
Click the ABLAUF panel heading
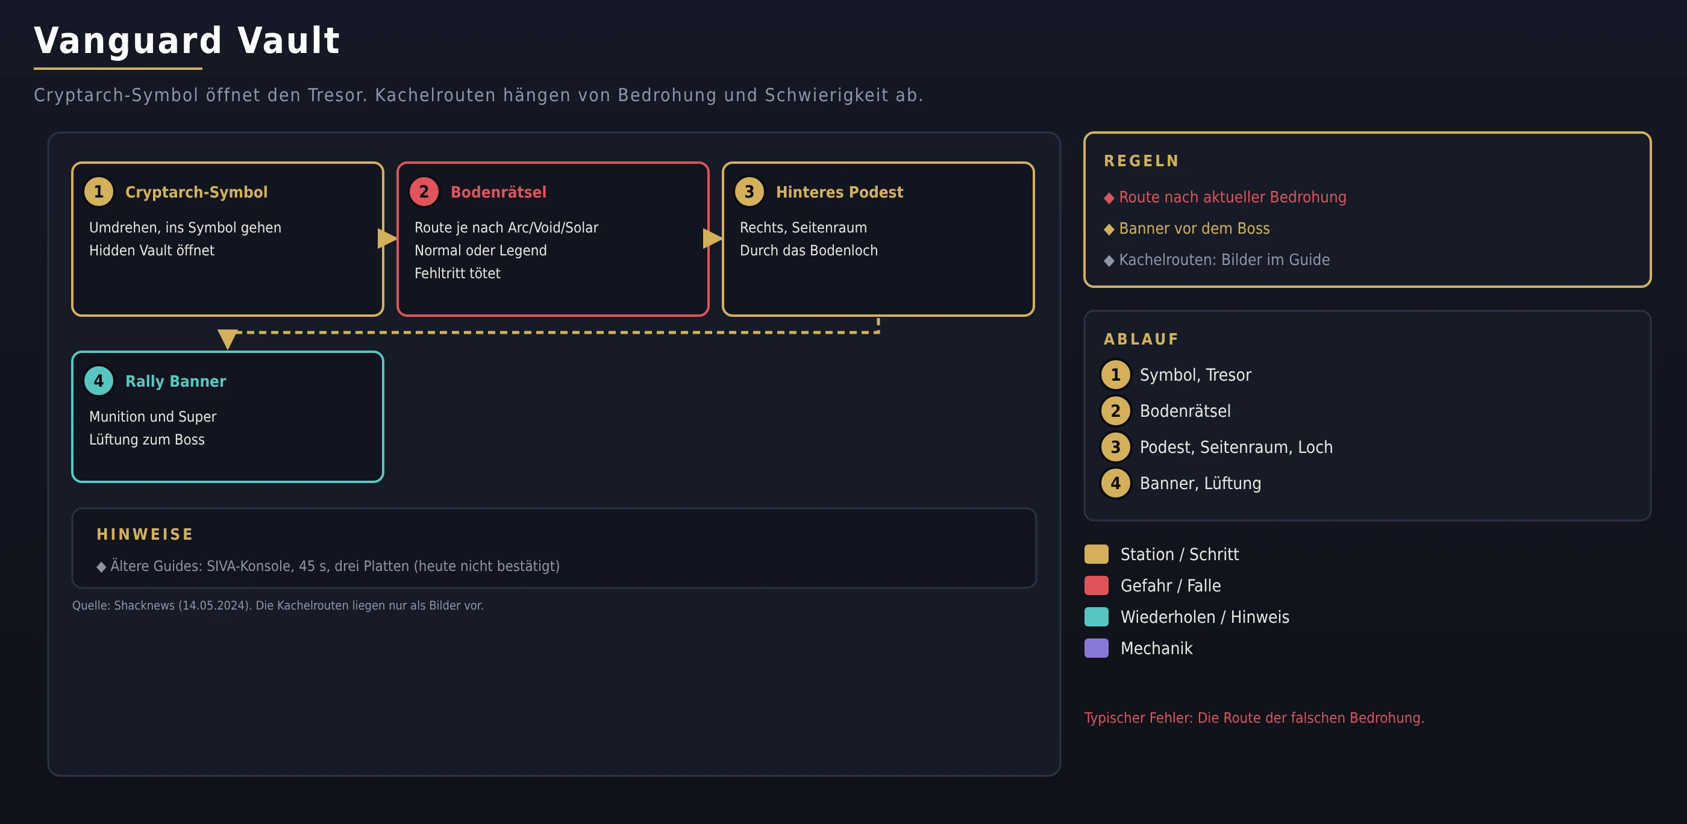[x=1141, y=340]
